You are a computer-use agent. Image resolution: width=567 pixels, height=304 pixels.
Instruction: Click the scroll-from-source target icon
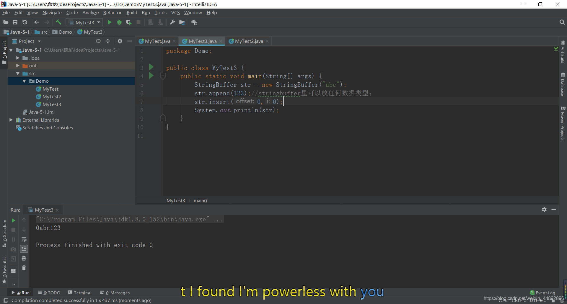[98, 41]
